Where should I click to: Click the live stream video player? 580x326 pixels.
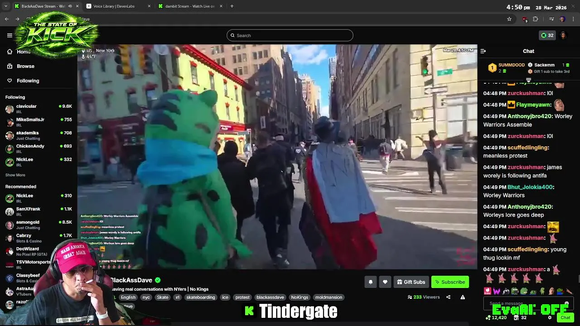tap(277, 157)
